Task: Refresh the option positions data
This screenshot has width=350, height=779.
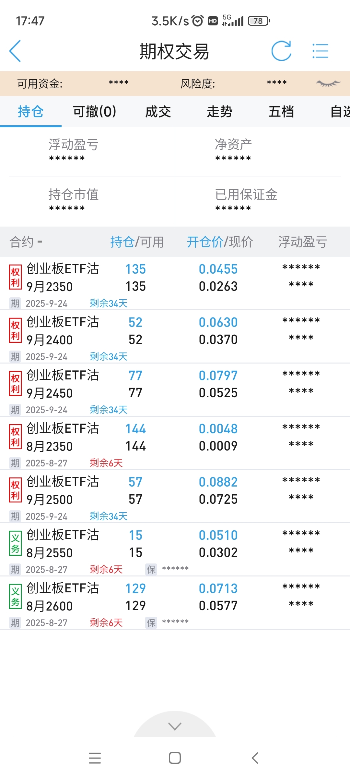Action: point(281,51)
